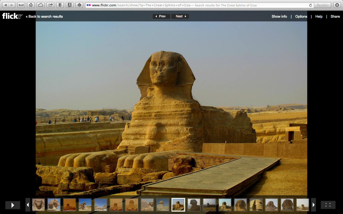Expand the Options menu
343x214 pixels.
(x=301, y=16)
